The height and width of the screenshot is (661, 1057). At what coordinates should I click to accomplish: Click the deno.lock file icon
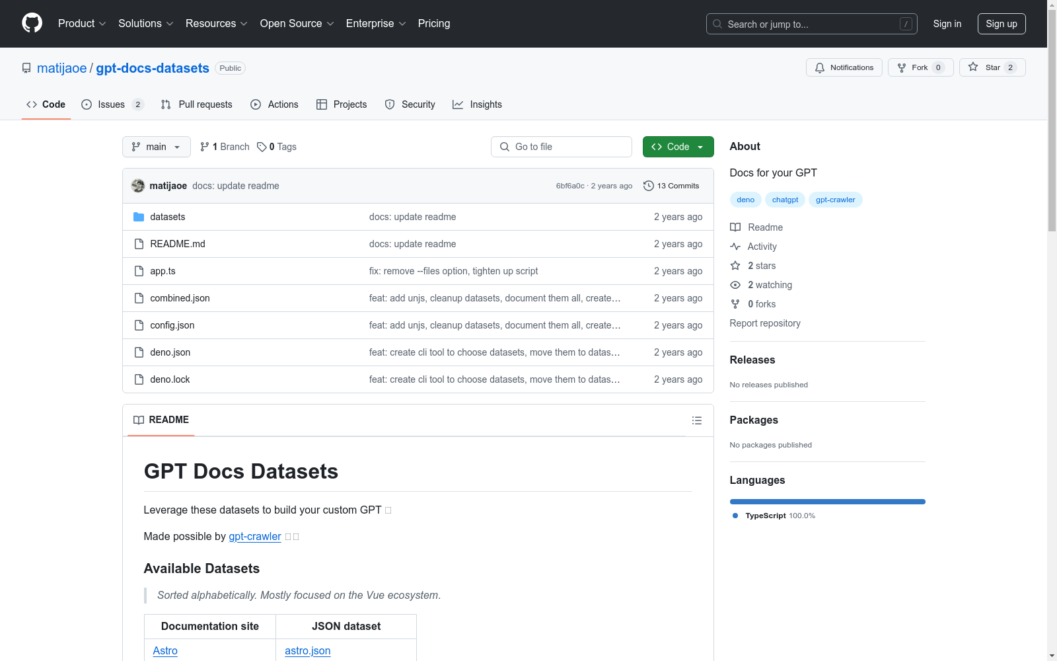(x=139, y=379)
